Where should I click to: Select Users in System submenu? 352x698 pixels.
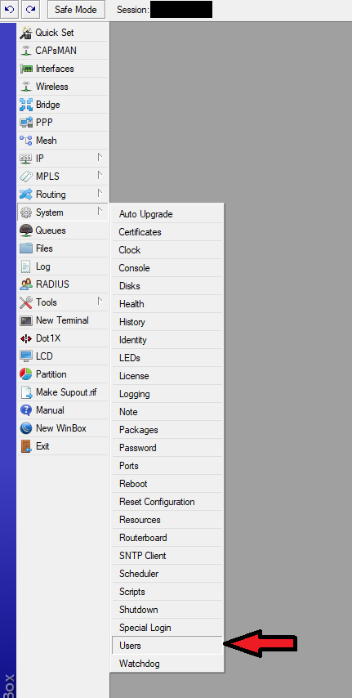[167, 646]
